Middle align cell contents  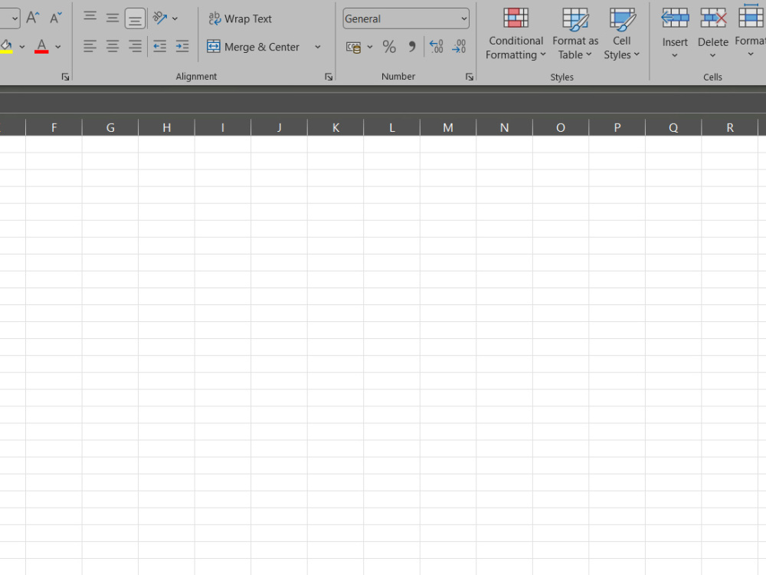pos(113,18)
